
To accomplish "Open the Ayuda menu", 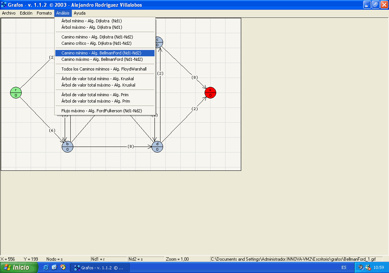I will tap(79, 13).
